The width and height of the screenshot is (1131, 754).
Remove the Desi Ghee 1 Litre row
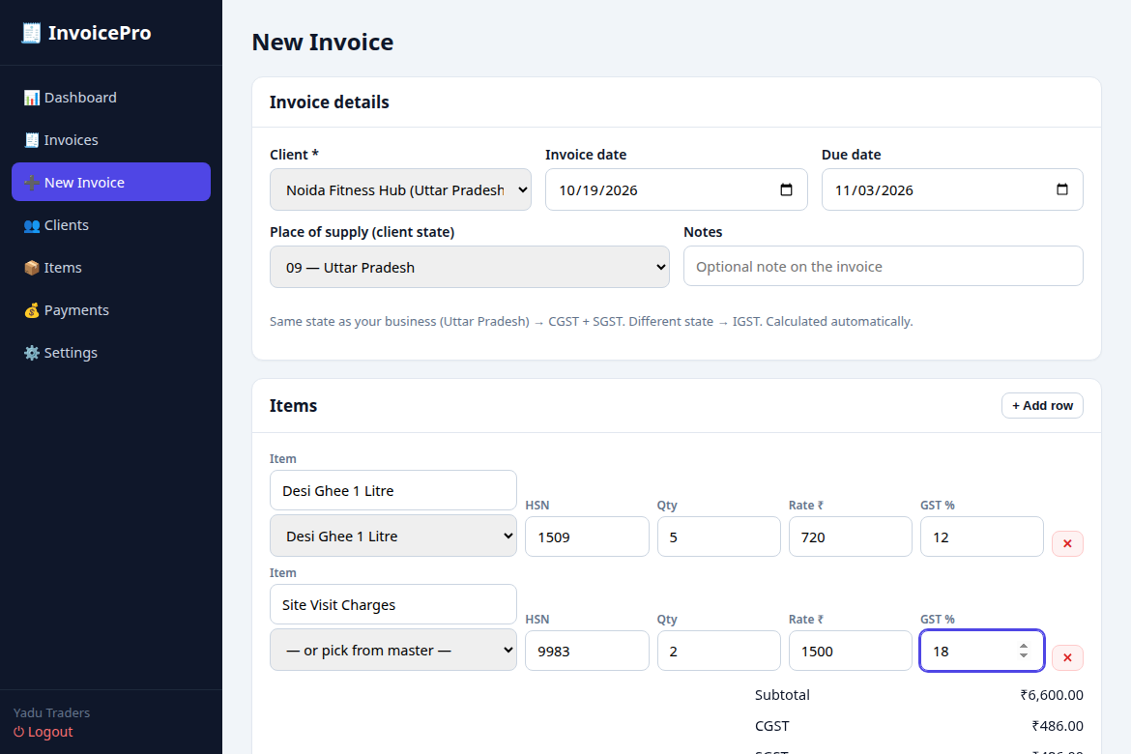(1067, 543)
